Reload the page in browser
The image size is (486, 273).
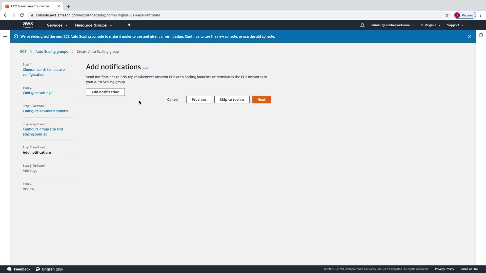click(22, 15)
